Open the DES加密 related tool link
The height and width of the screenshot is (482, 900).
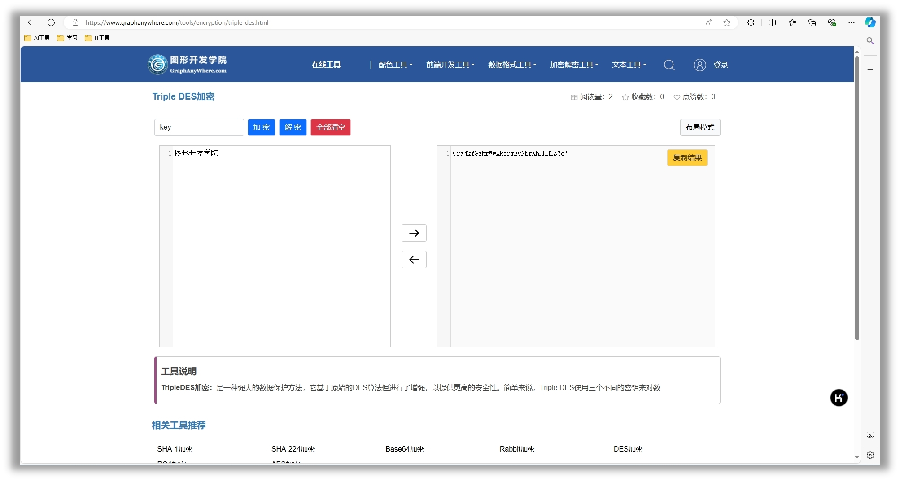(628, 449)
